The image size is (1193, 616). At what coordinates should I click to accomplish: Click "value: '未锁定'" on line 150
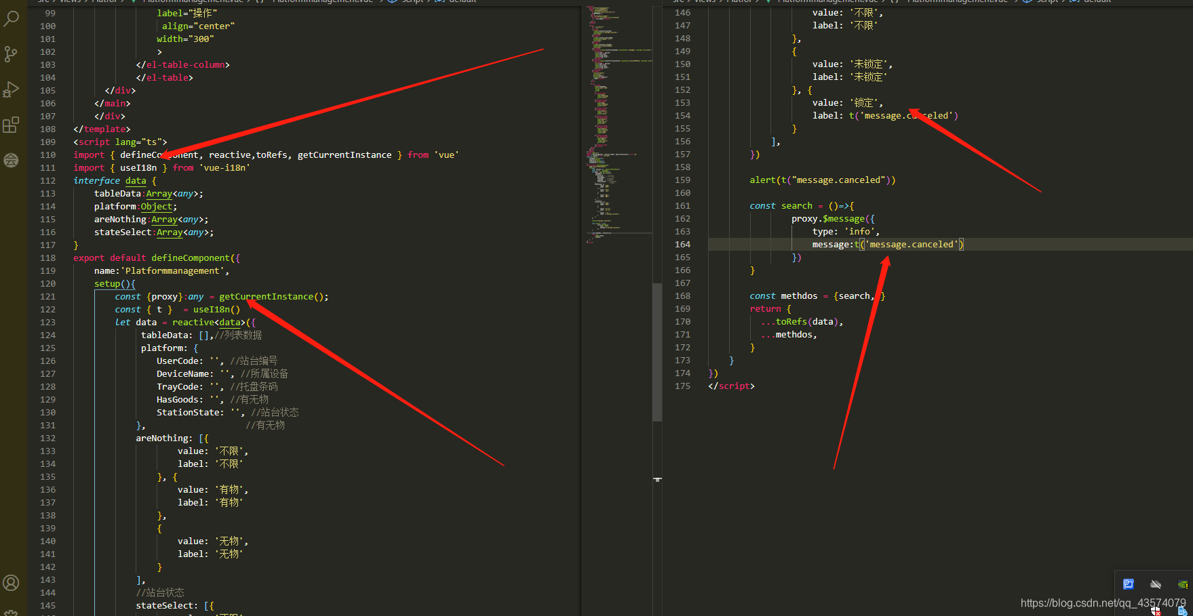tap(851, 64)
